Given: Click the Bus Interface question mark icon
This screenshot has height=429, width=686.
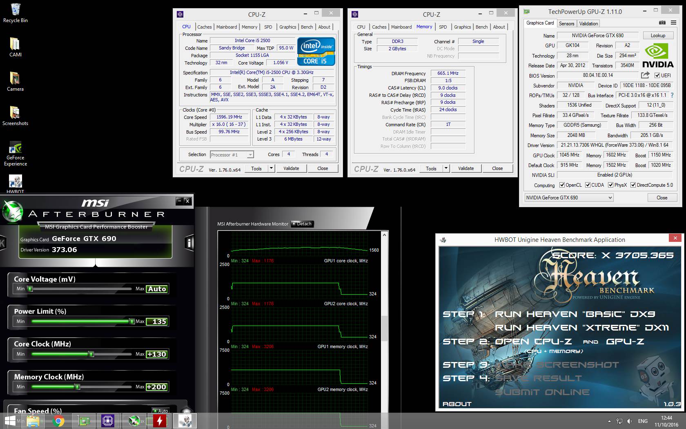Looking at the screenshot, I should [672, 95].
